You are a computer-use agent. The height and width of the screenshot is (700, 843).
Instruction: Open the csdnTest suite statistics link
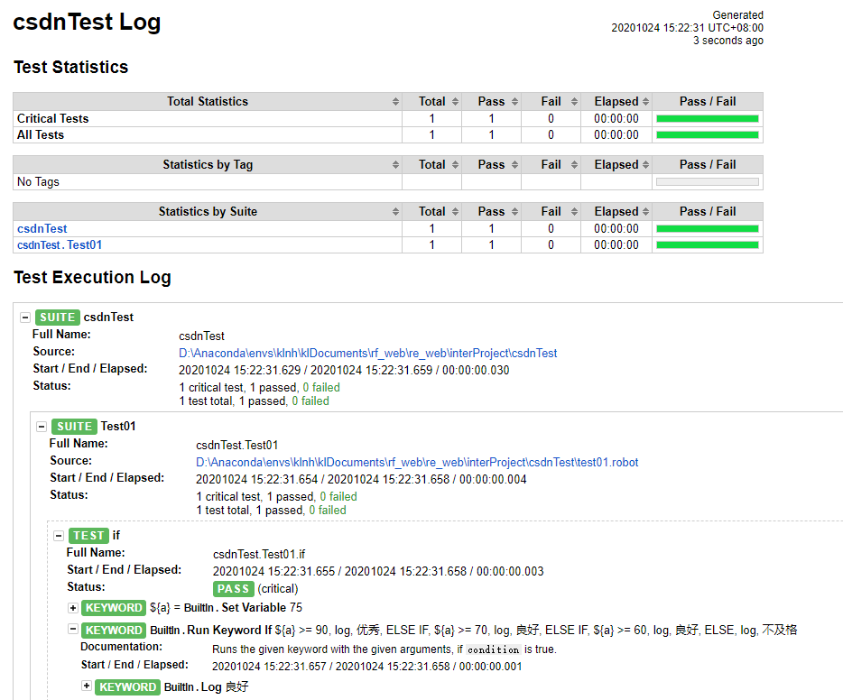pyautogui.click(x=42, y=229)
